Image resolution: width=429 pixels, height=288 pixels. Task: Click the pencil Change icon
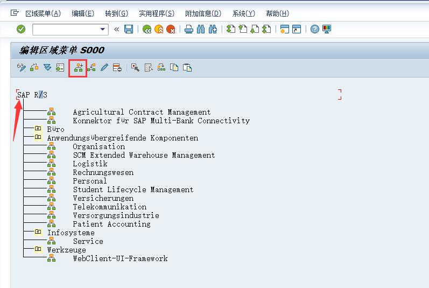click(x=104, y=68)
